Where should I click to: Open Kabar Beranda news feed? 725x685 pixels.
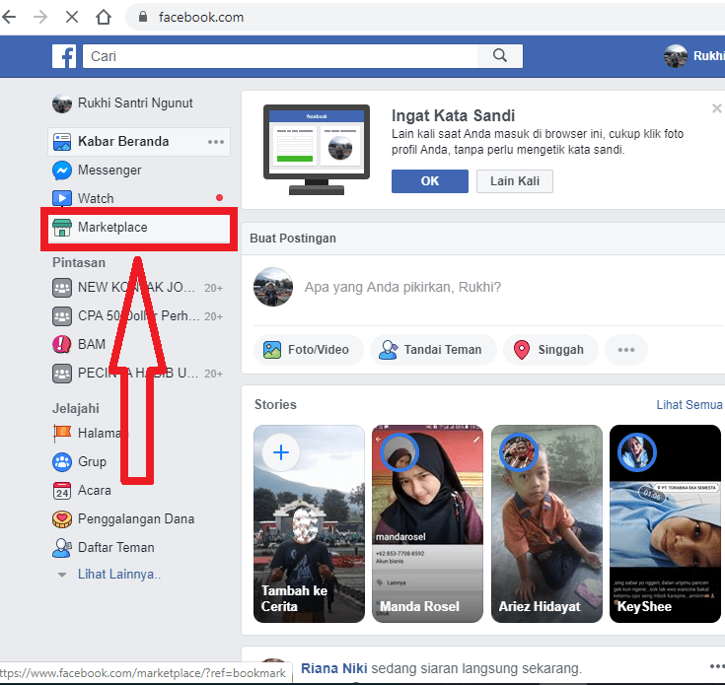pos(123,141)
